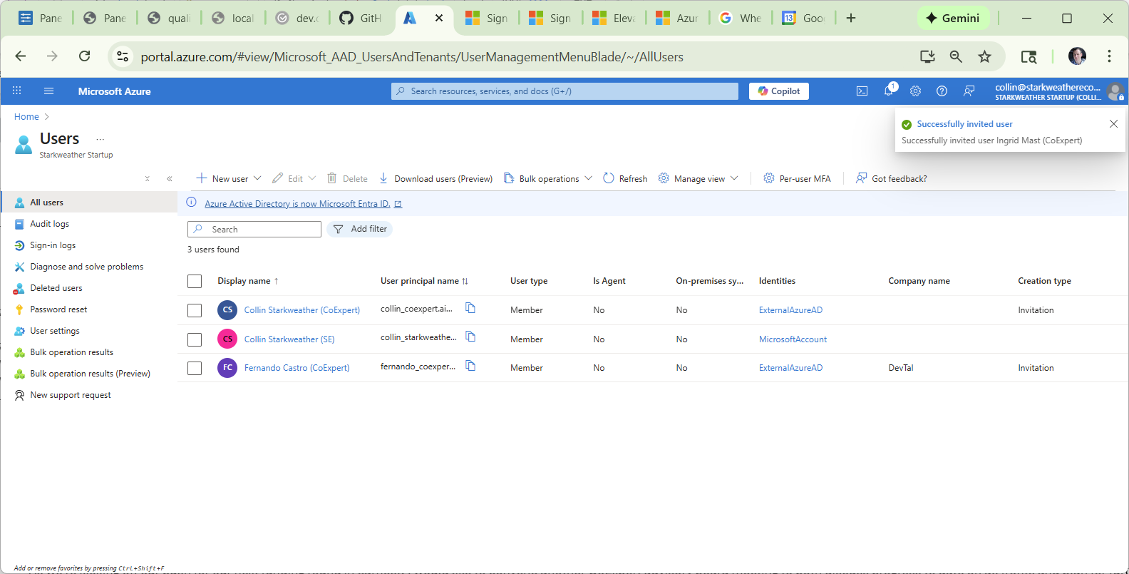
Task: Click Download users (Preview)
Action: click(x=435, y=178)
